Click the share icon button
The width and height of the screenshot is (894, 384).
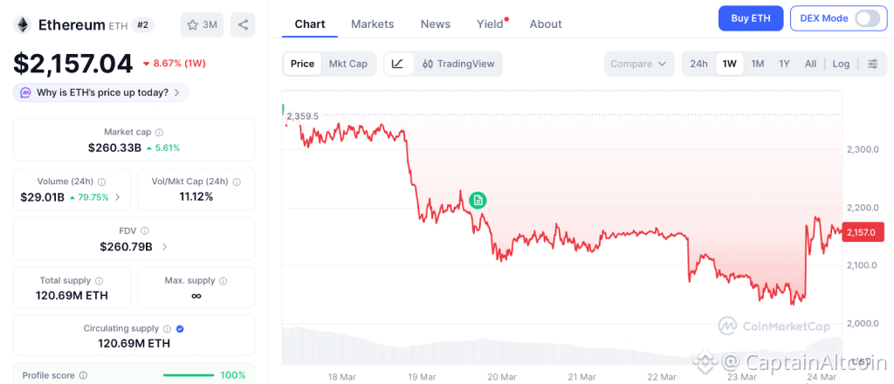[x=243, y=24]
